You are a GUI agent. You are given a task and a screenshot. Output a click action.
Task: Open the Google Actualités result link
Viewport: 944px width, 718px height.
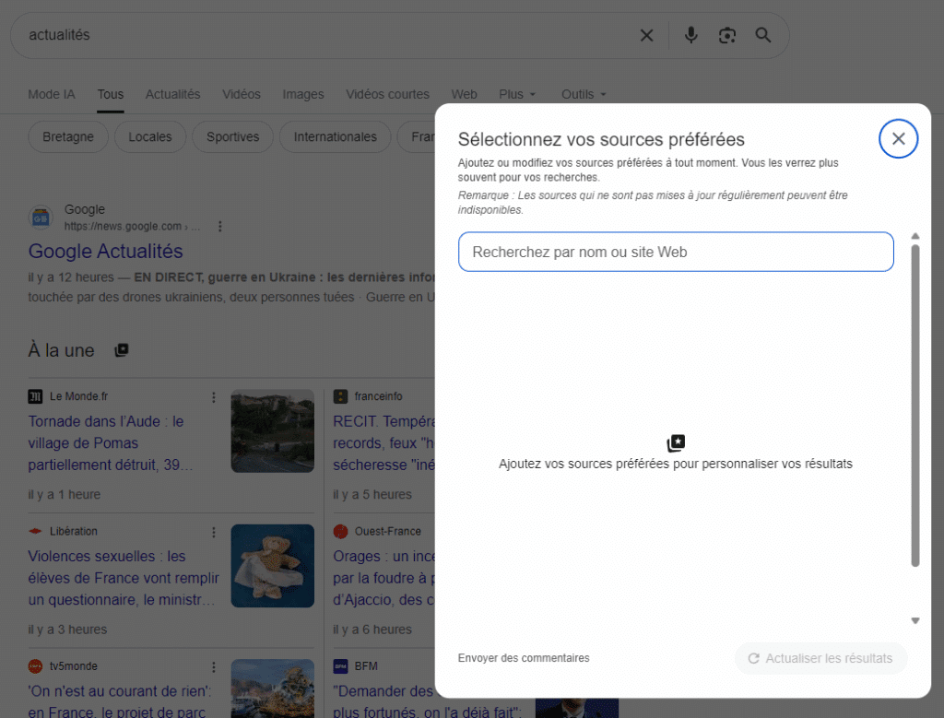[105, 251]
